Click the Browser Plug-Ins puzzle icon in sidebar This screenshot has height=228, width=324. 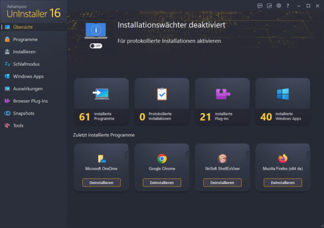pos(7,101)
